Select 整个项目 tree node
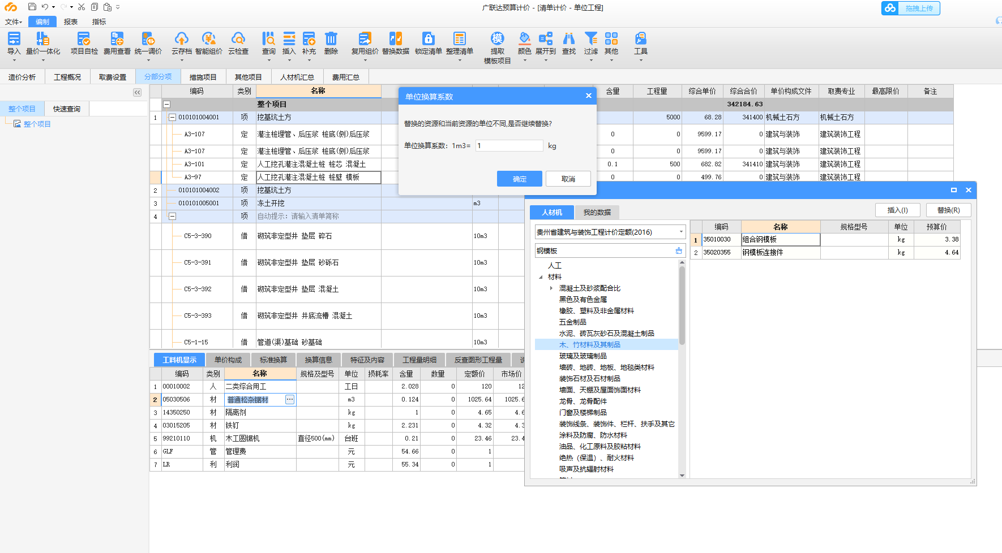 click(37, 124)
